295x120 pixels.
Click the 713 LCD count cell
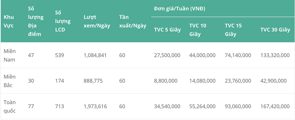[59, 106]
